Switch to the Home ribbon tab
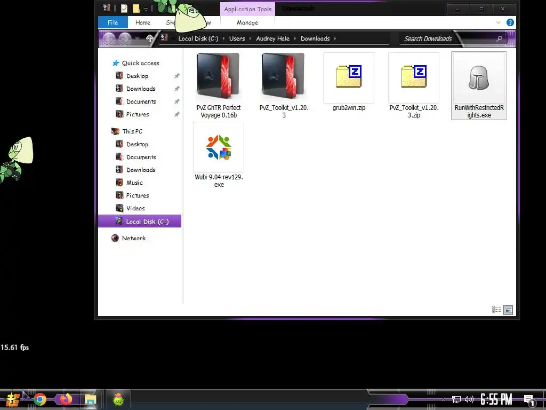546x410 pixels. click(143, 22)
